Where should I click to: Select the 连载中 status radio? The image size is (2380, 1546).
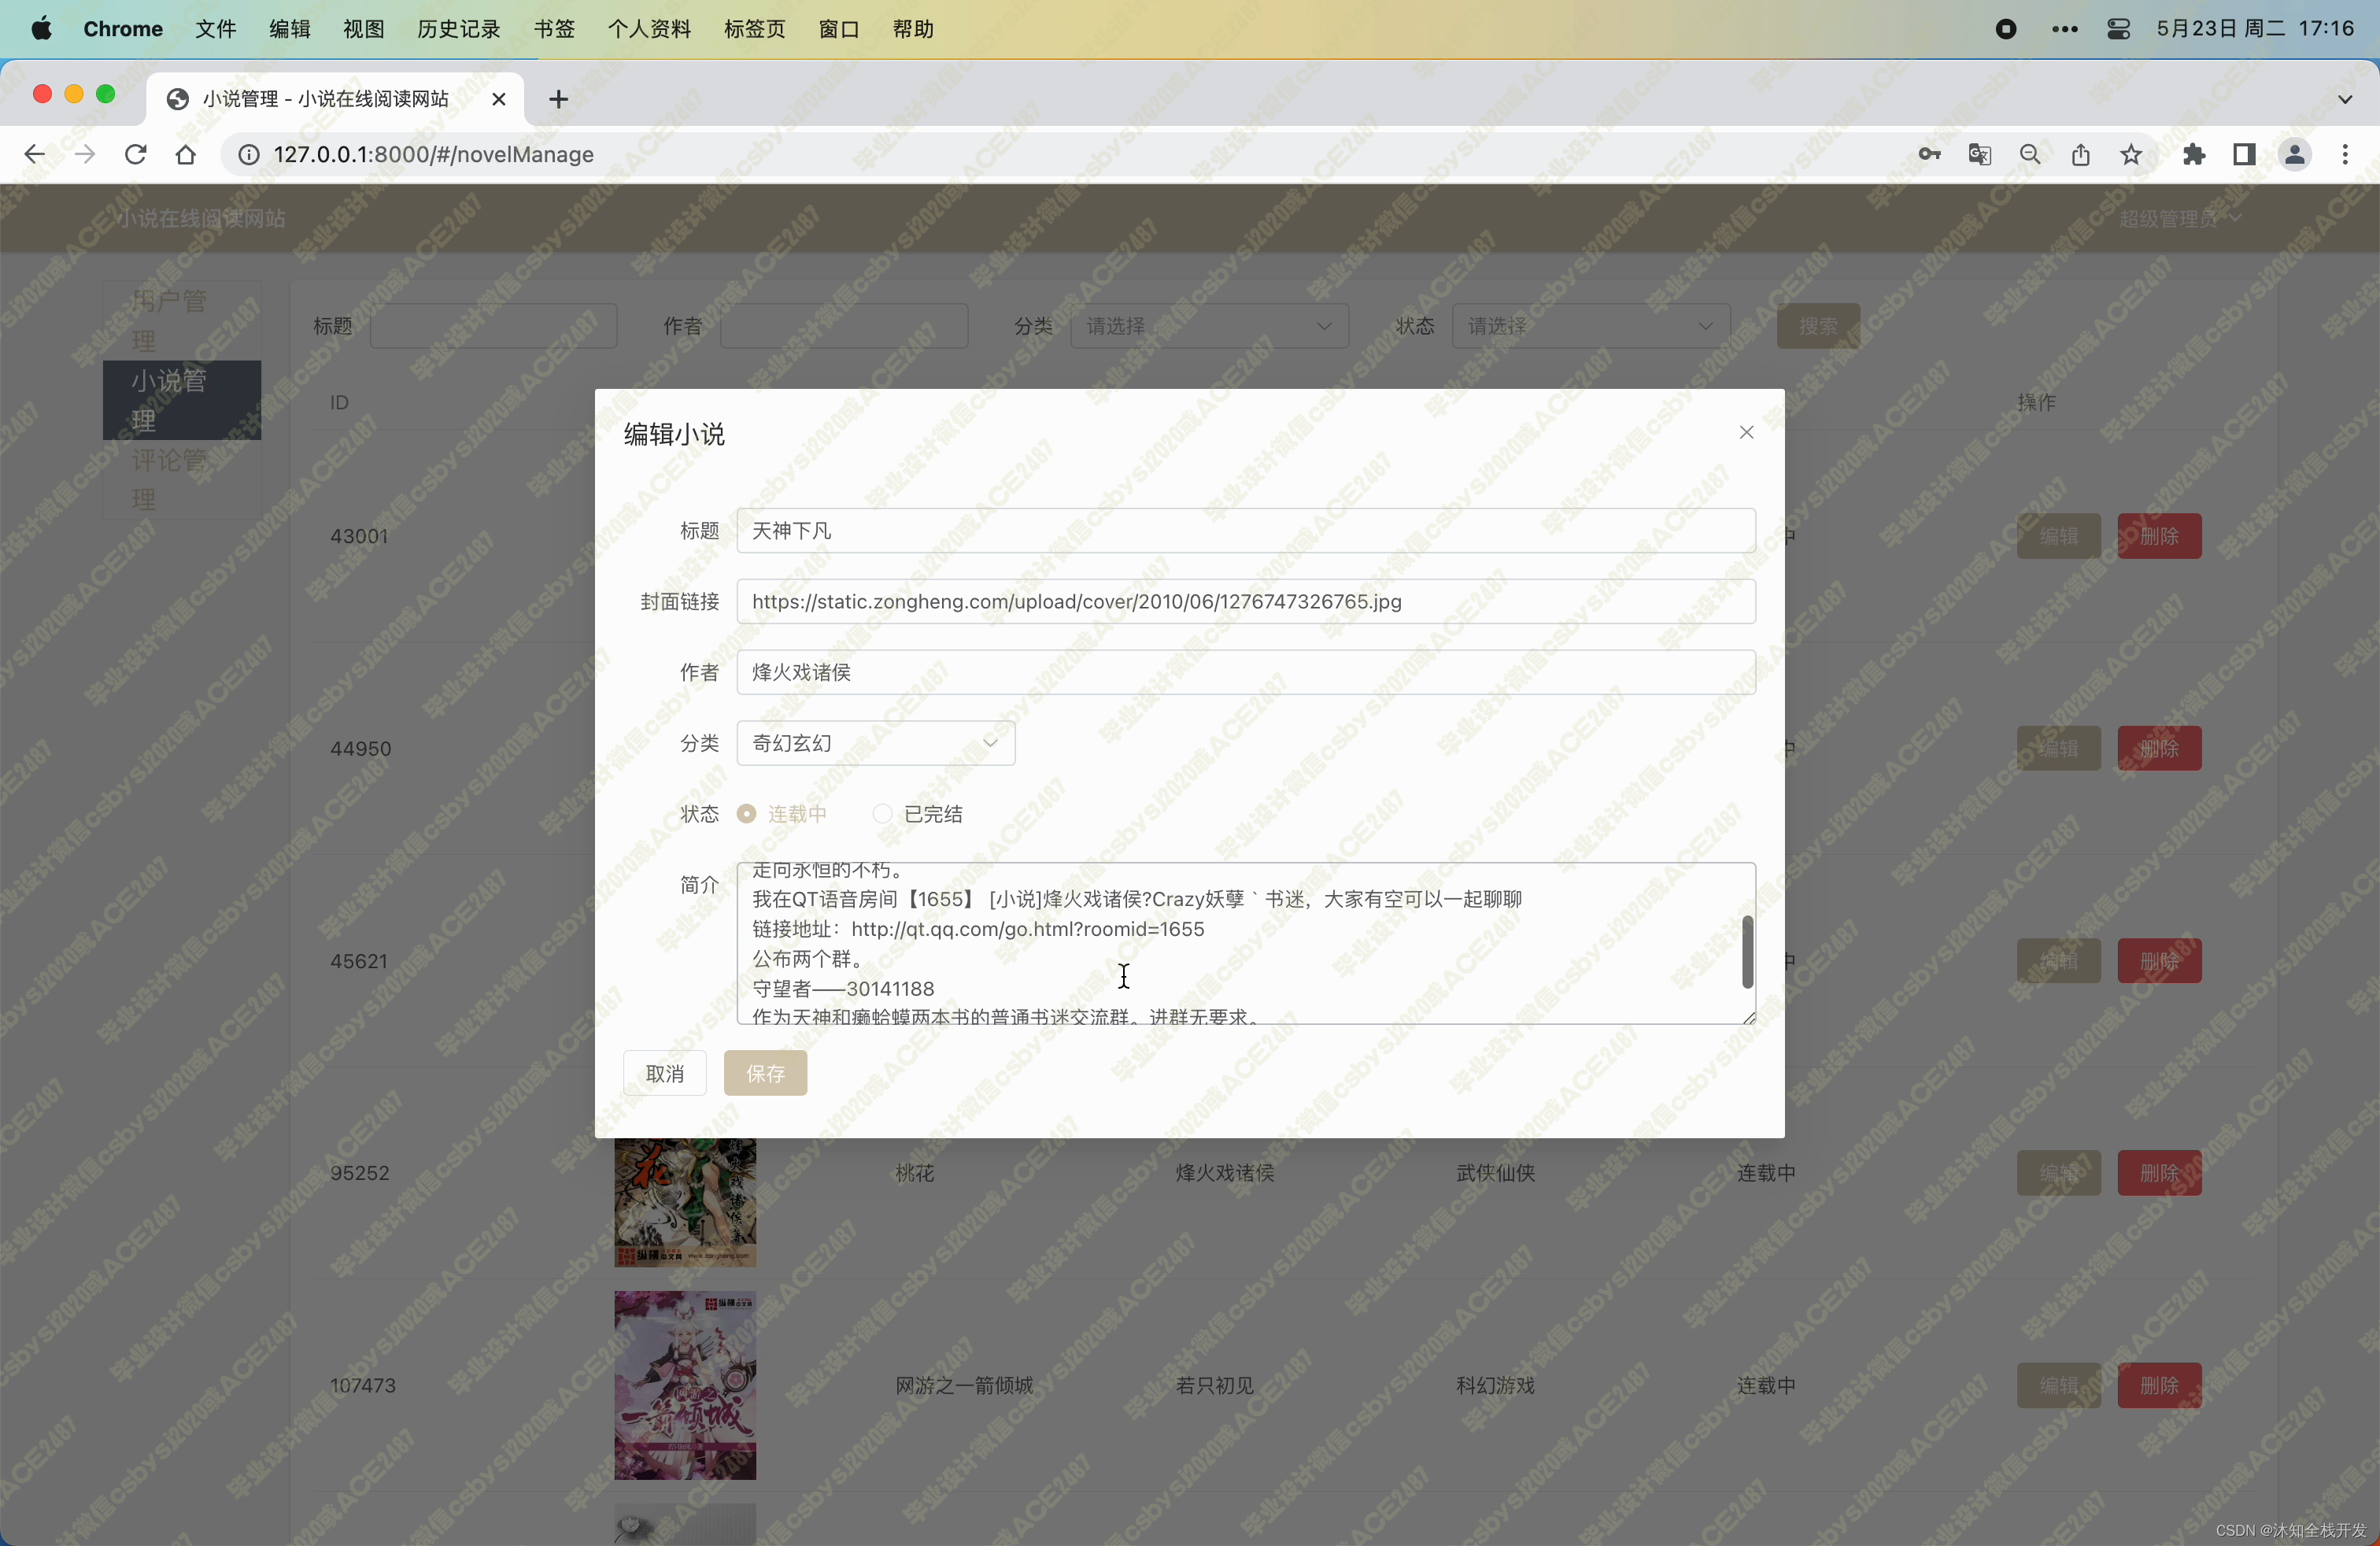click(x=747, y=814)
